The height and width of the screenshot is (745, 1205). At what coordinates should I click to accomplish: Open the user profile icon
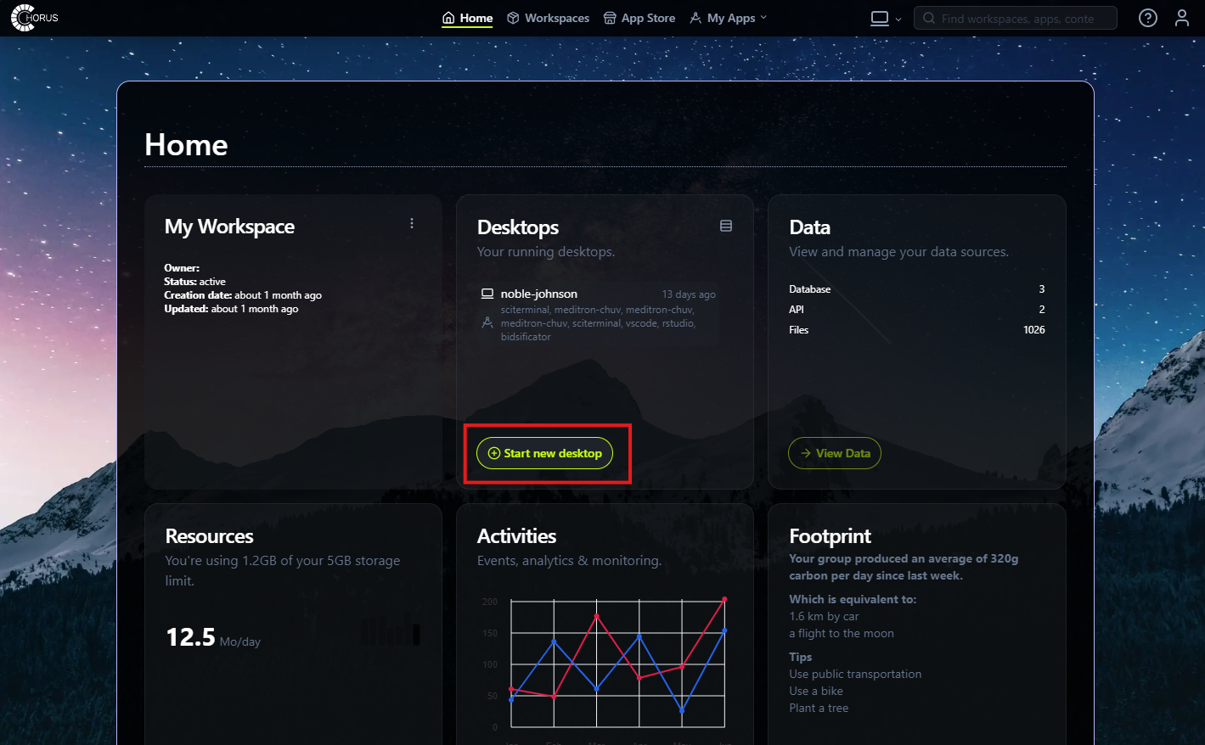pyautogui.click(x=1182, y=18)
